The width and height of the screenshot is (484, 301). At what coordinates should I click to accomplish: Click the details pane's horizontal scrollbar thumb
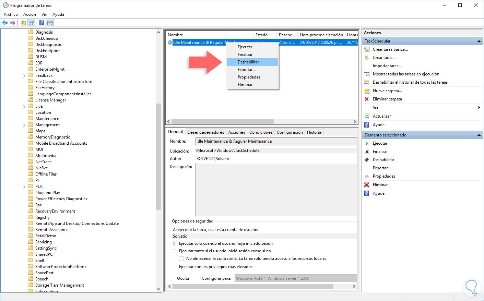(x=253, y=286)
